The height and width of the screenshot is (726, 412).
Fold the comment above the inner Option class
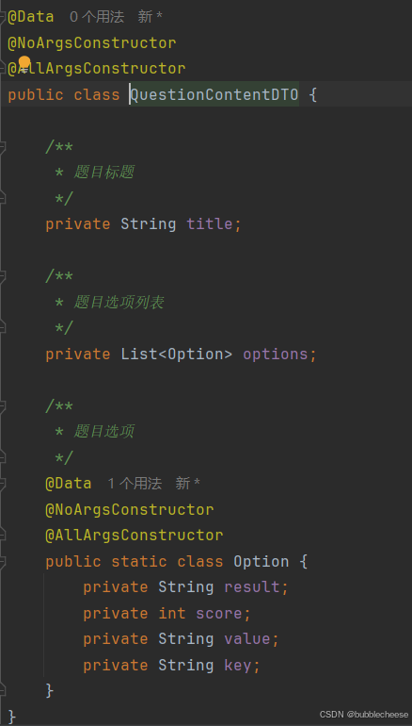2,406
